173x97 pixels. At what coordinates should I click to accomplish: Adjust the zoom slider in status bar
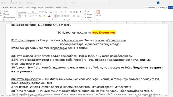166,96
